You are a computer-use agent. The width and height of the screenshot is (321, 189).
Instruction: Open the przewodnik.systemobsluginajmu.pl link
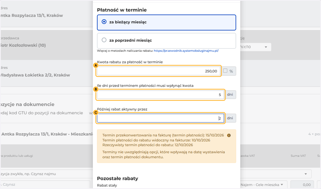[186, 50]
